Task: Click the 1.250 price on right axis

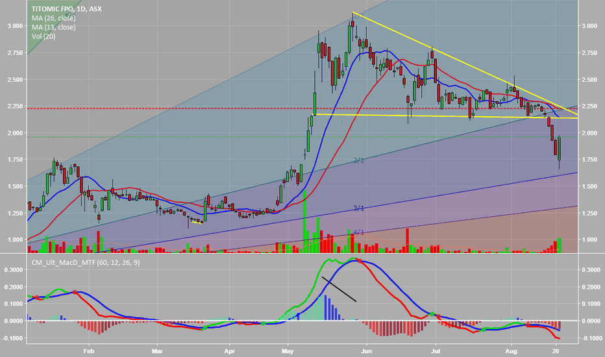Action: [589, 213]
